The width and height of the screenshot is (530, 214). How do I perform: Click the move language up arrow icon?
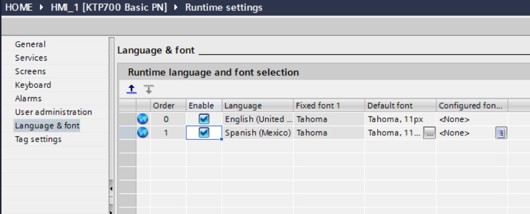pyautogui.click(x=131, y=89)
